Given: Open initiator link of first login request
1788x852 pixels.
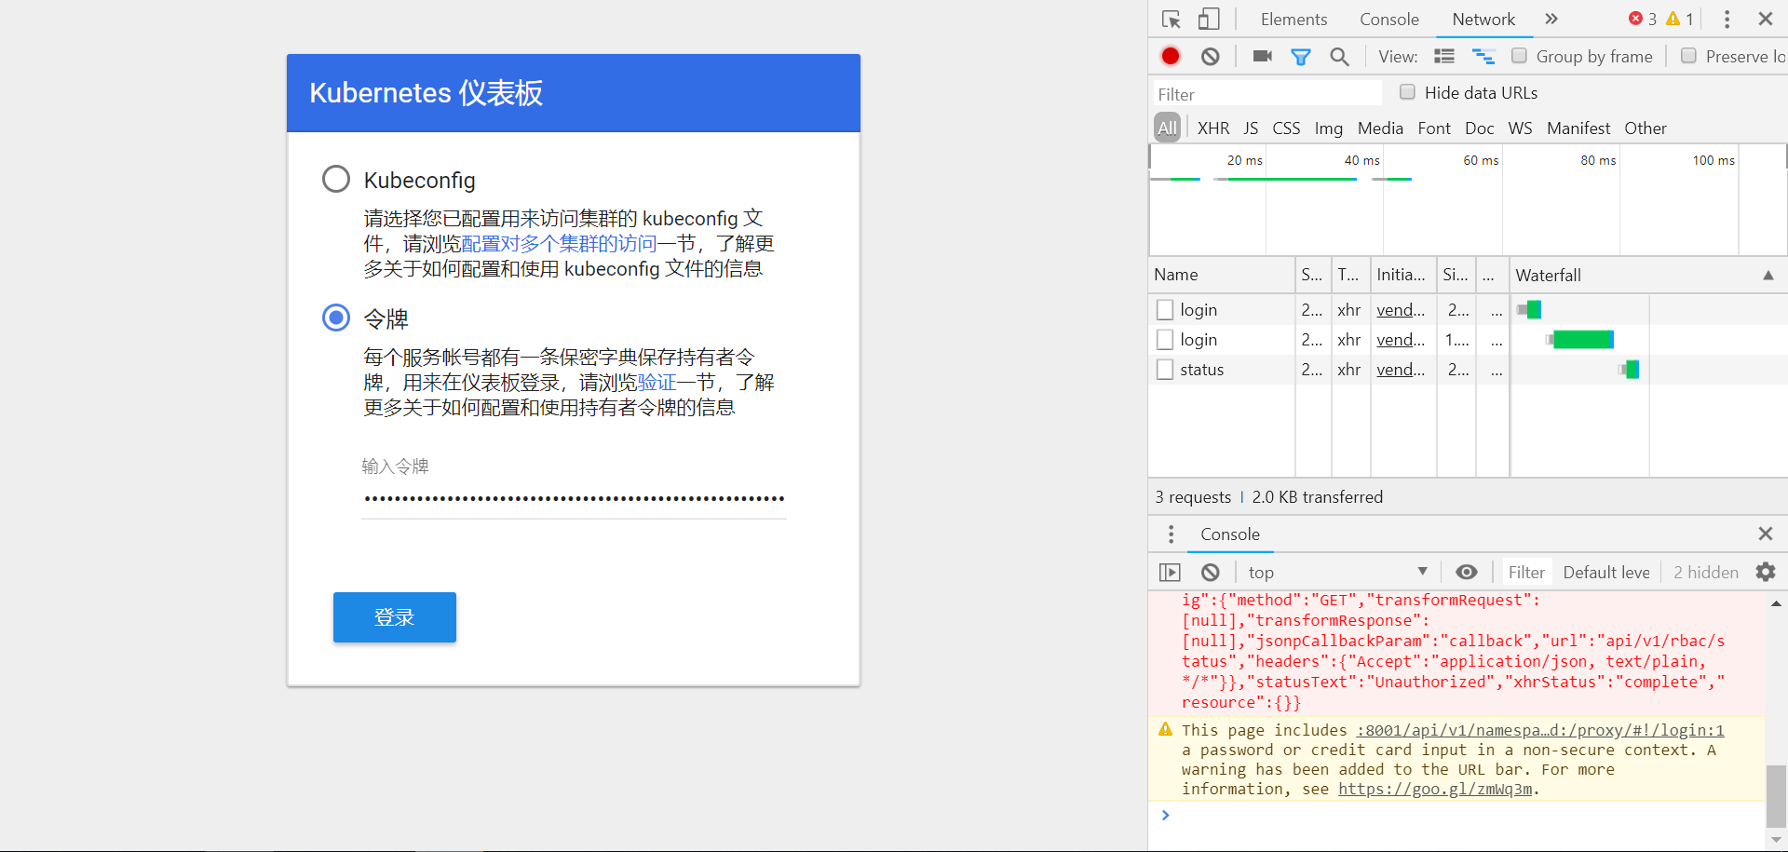Looking at the screenshot, I should 1401,310.
